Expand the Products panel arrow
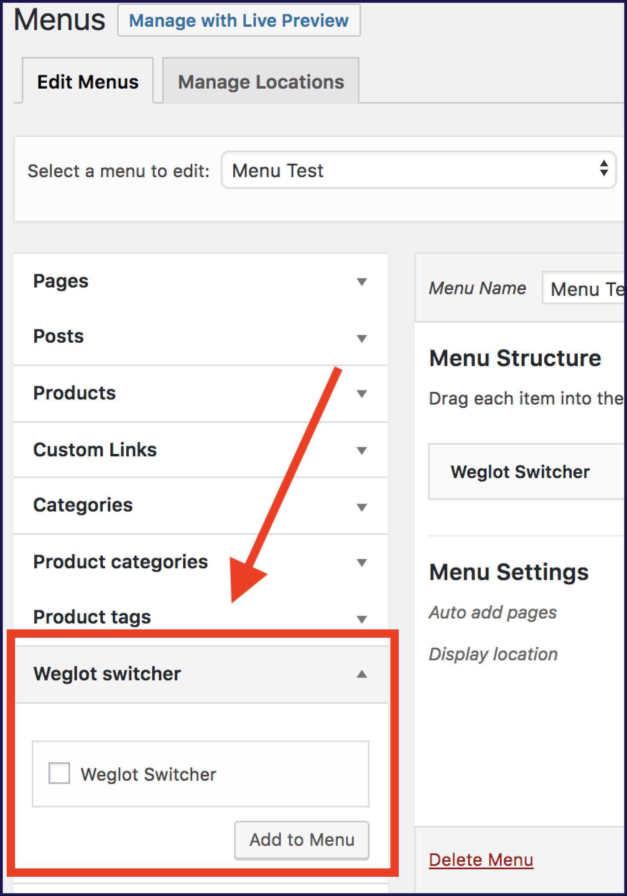 (362, 394)
